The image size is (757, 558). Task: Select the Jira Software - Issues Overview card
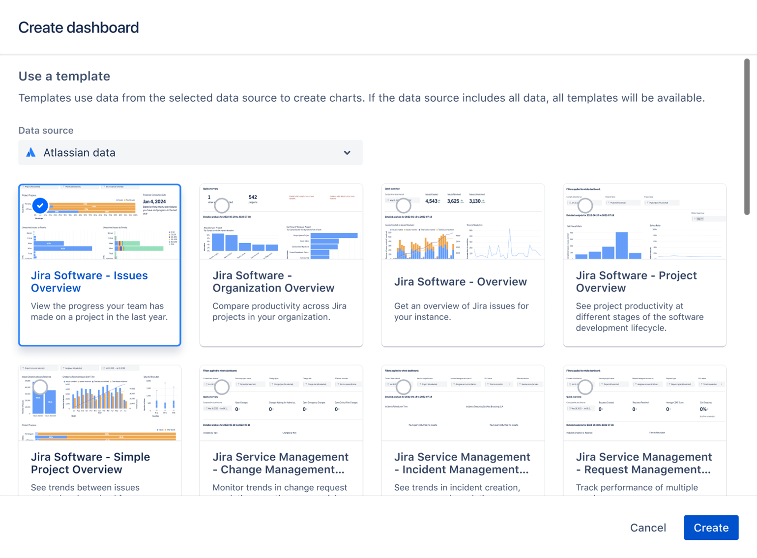click(x=100, y=265)
